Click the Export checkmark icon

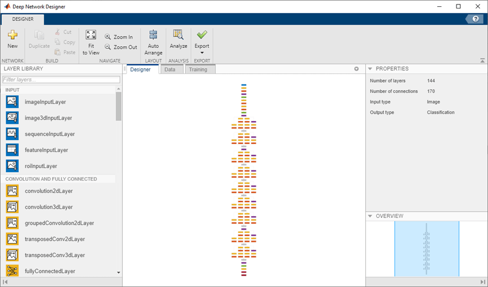pyautogui.click(x=202, y=34)
